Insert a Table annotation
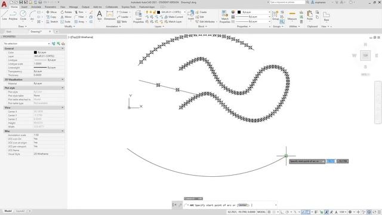 122,21
